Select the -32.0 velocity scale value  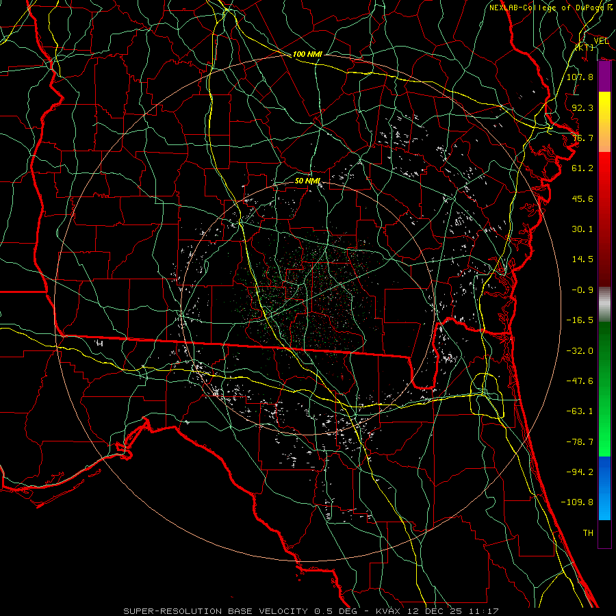click(580, 351)
